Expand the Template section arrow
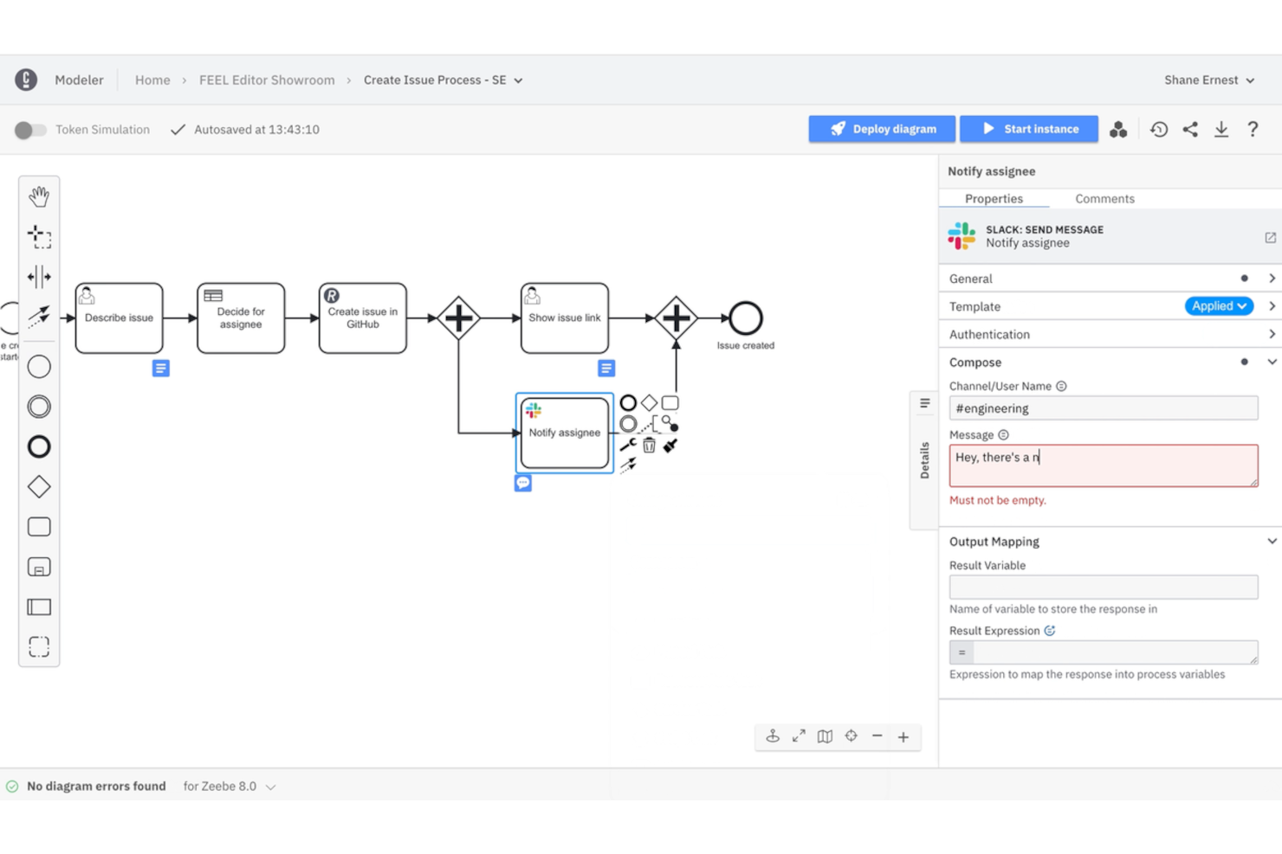 click(x=1271, y=306)
